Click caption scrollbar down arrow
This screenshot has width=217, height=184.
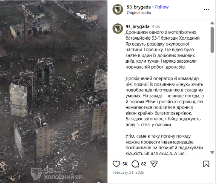tap(212, 152)
